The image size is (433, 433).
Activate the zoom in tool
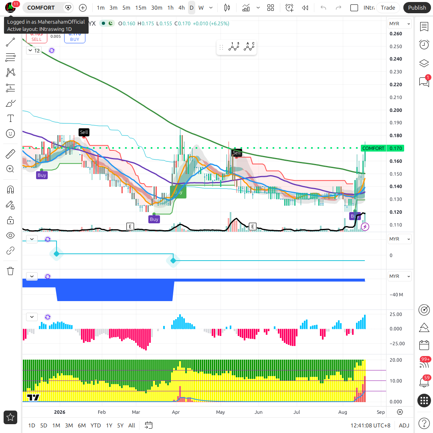point(10,169)
